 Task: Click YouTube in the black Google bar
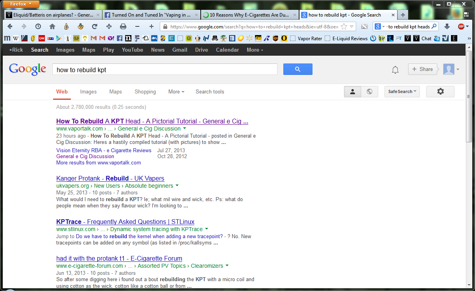(132, 50)
